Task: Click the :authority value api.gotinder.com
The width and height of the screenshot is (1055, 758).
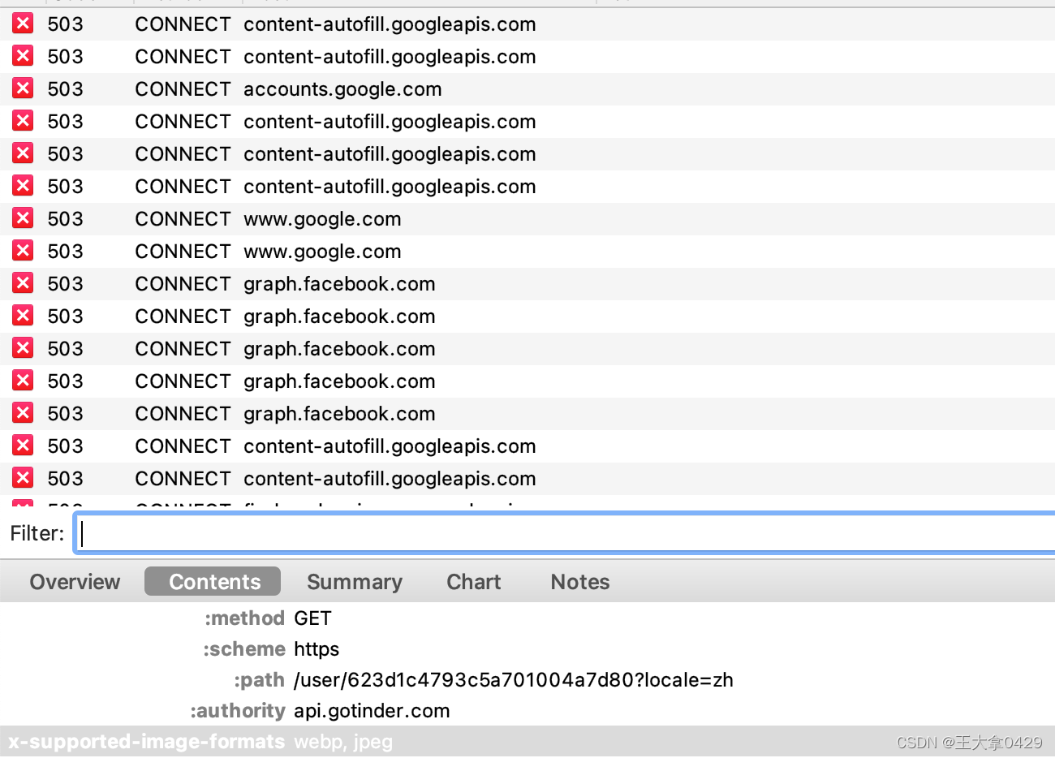Action: [x=372, y=711]
